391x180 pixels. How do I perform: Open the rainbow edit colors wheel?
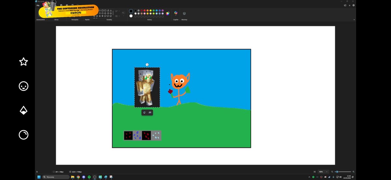coord(168,14)
